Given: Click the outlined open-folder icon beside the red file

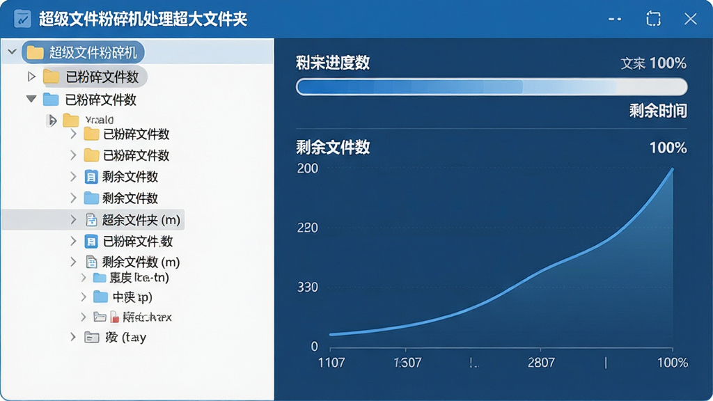Looking at the screenshot, I should pos(100,317).
